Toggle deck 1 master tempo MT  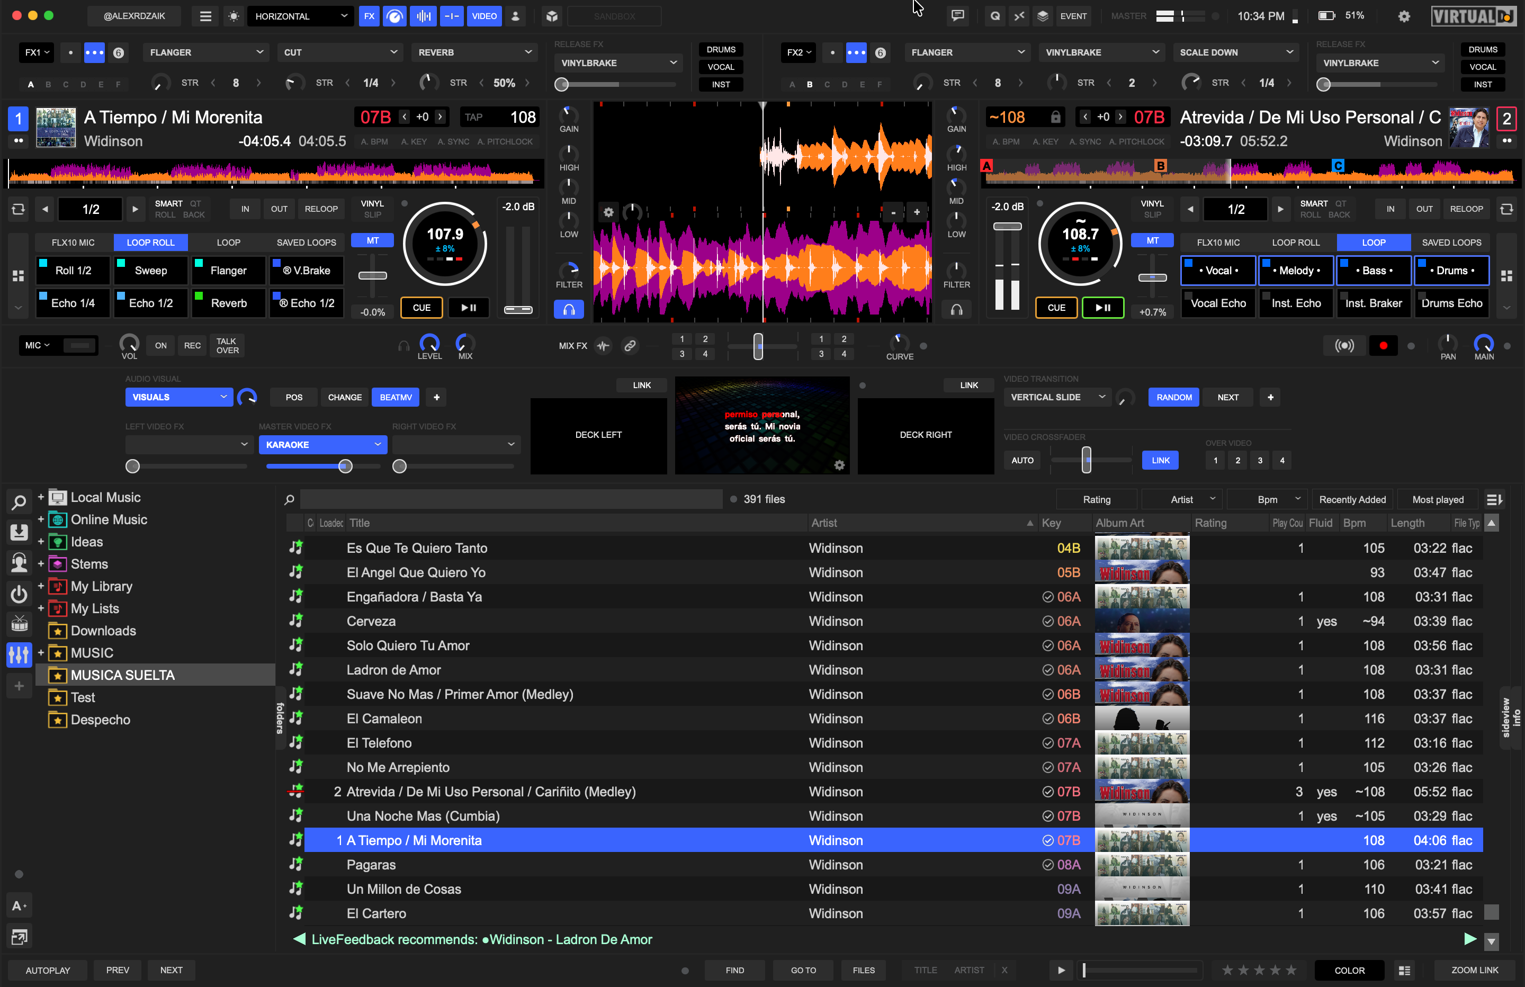(x=373, y=241)
